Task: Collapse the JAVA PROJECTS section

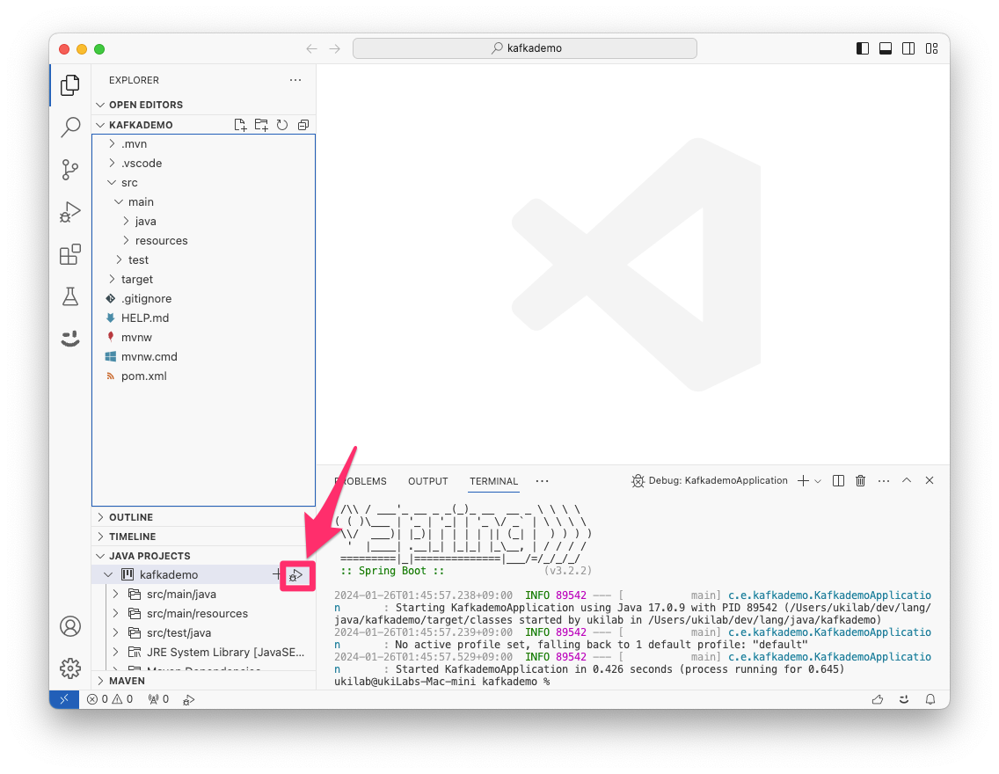Action: point(204,556)
